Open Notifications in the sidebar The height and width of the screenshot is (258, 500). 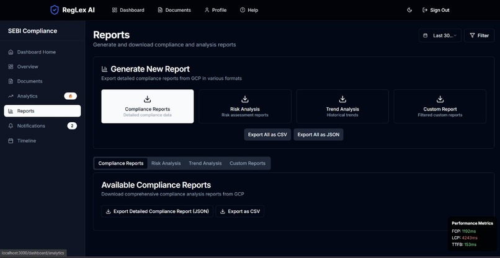tap(42, 126)
